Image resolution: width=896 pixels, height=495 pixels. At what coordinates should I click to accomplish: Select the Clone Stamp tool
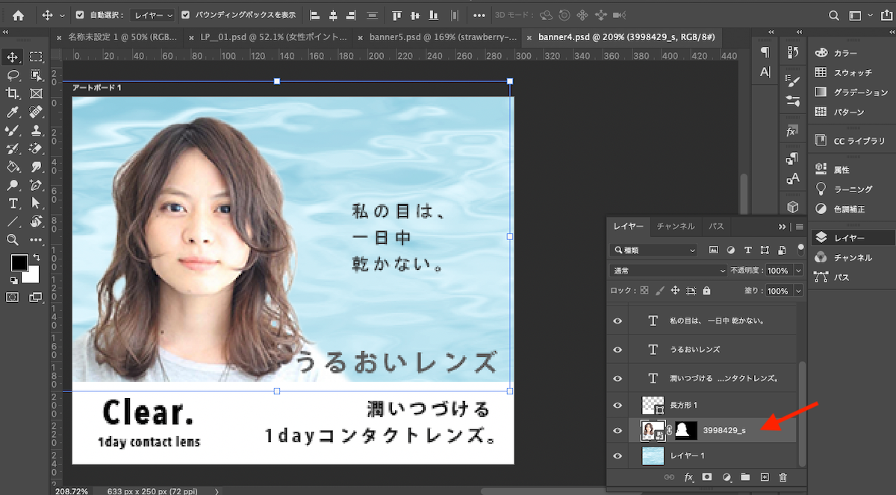pos(36,130)
